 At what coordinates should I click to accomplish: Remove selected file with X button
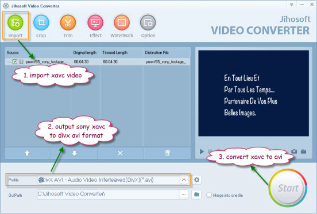point(120,153)
